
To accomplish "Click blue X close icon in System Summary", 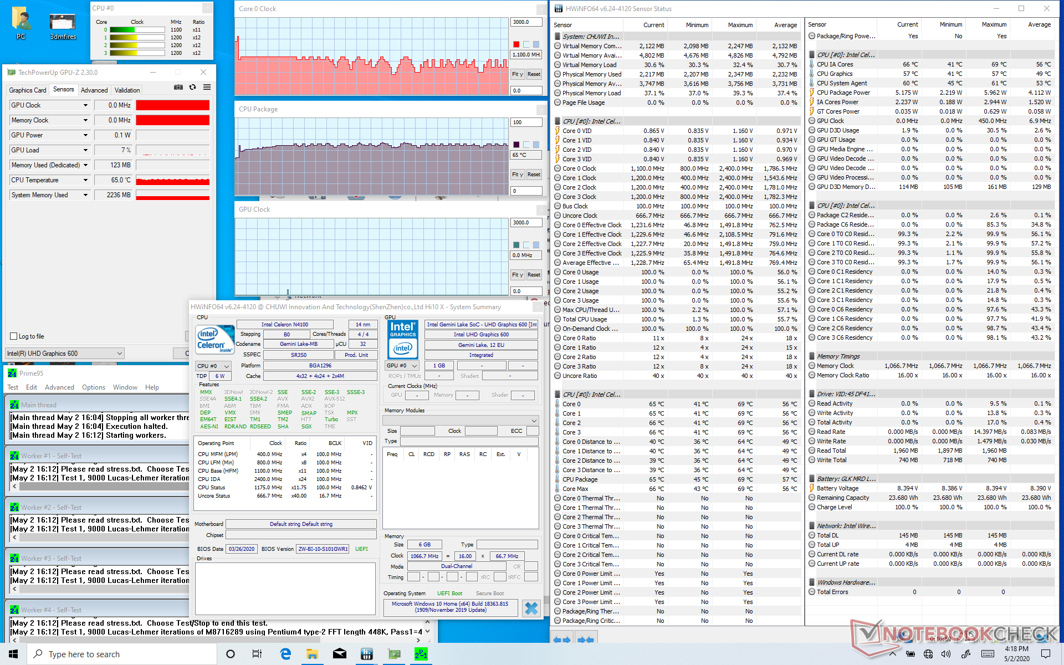I will pyautogui.click(x=531, y=608).
